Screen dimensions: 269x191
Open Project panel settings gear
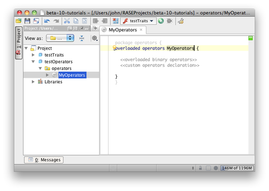(94, 38)
